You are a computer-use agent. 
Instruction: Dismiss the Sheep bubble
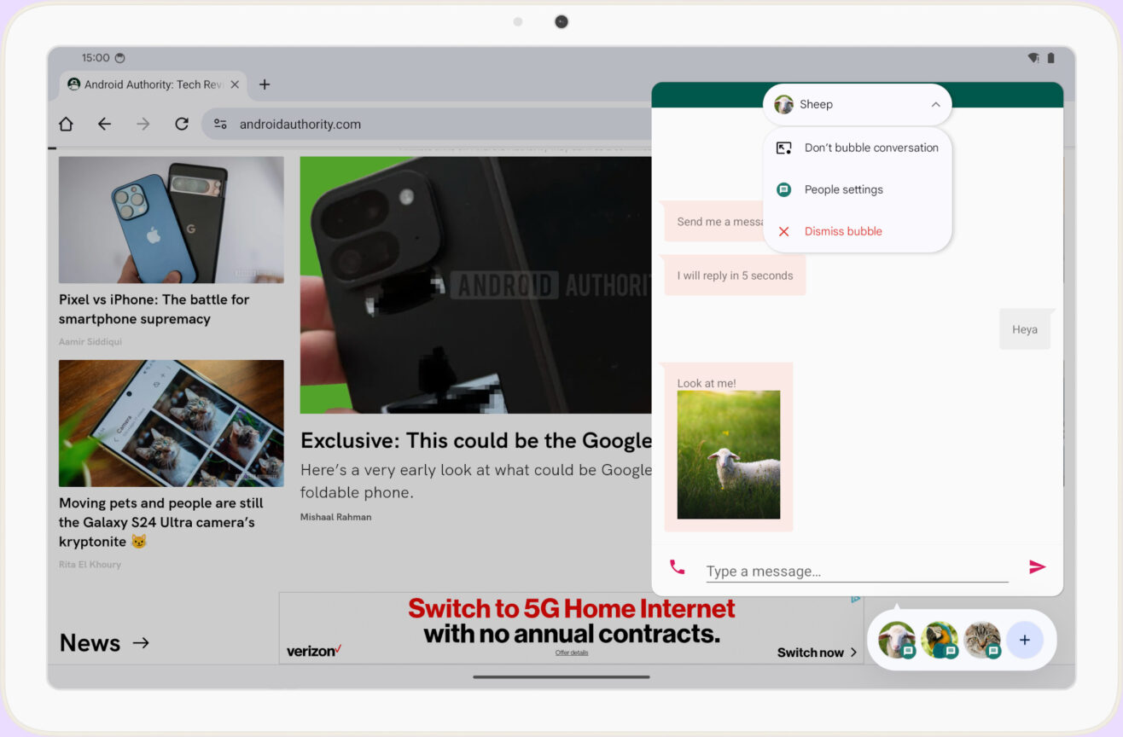(843, 231)
